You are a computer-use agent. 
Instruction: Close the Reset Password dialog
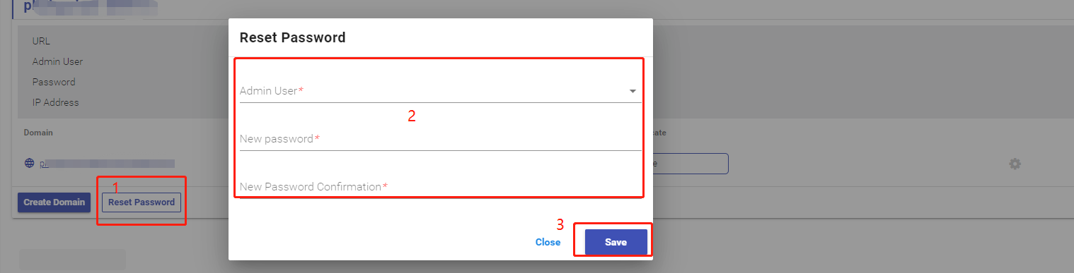coord(548,242)
